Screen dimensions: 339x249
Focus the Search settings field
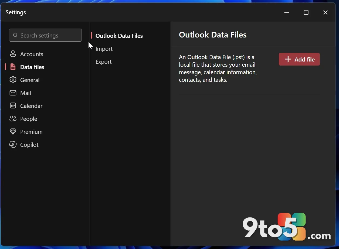tap(45, 35)
